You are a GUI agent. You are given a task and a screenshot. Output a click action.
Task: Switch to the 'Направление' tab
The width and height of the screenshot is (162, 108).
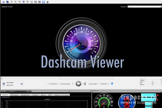25,95
